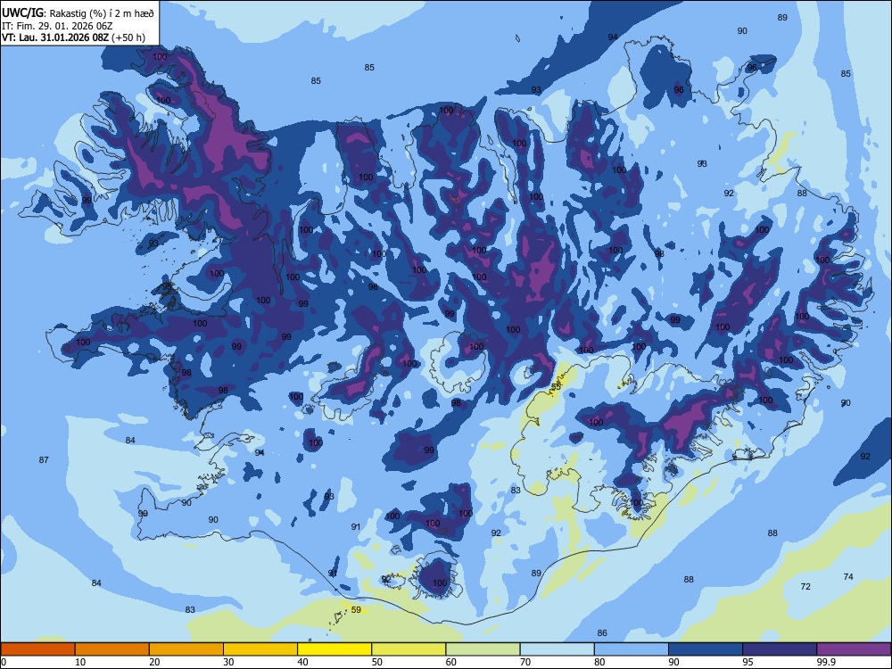
Task: Select the golden 30–40 legend swatch
Action: click(260, 649)
